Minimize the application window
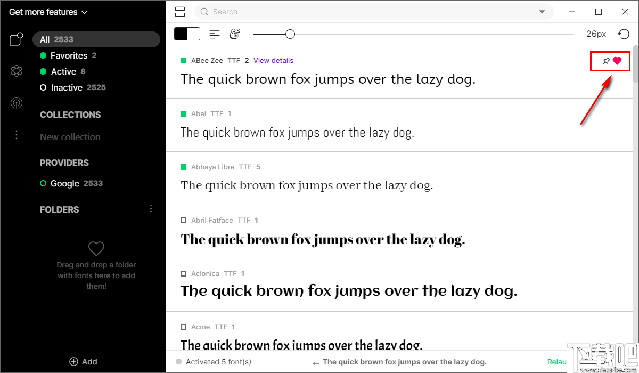This screenshot has width=639, height=373. [572, 12]
